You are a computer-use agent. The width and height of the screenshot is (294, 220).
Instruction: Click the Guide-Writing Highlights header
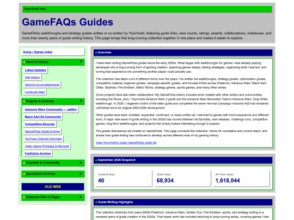pyautogui.click(x=183, y=202)
